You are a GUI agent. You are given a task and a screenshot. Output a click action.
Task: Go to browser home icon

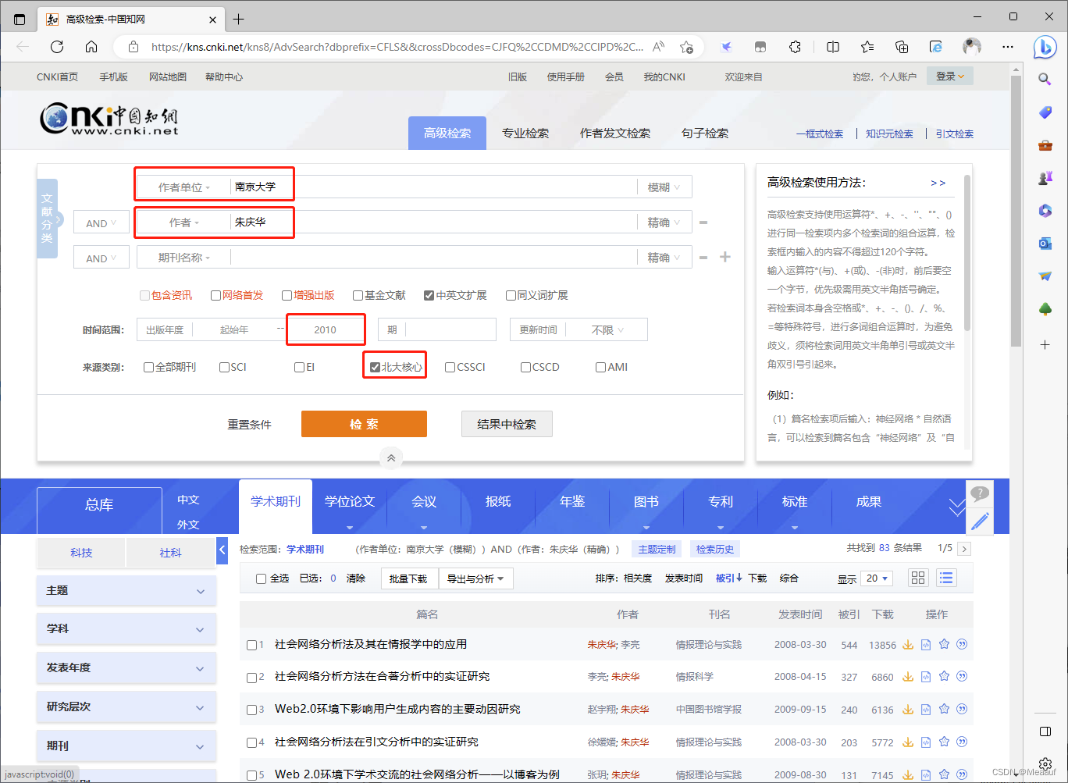(91, 47)
